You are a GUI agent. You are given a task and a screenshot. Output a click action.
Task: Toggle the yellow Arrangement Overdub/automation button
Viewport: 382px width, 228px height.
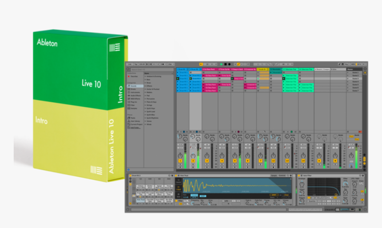(239, 64)
